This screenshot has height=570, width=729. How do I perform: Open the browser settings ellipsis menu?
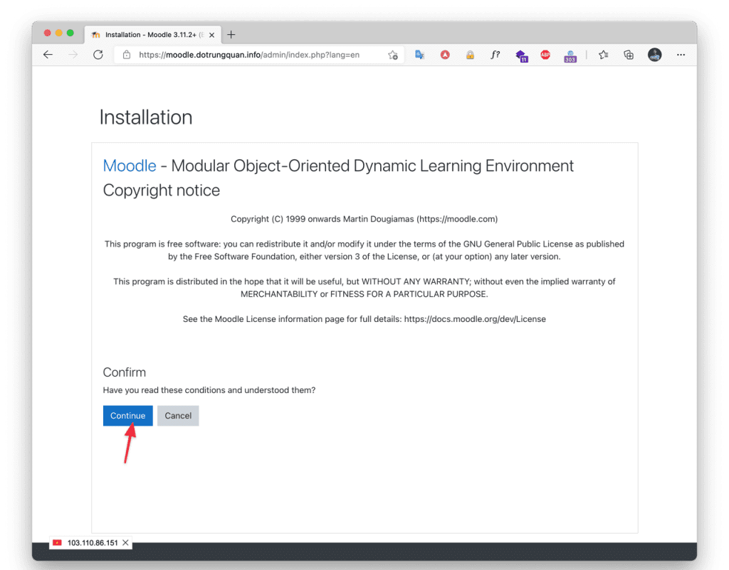(681, 55)
